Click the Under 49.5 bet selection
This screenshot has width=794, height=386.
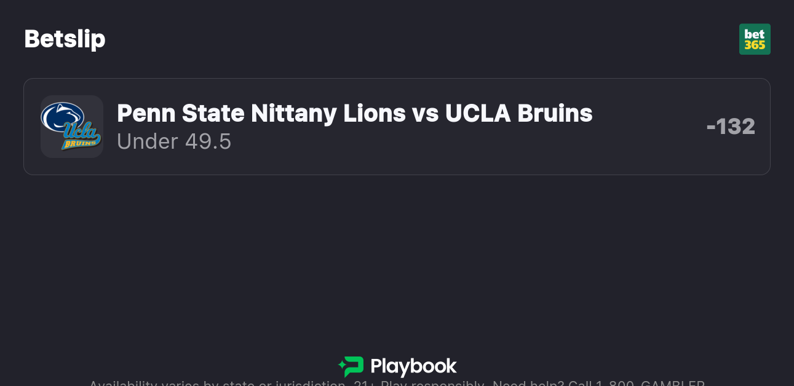[174, 141]
